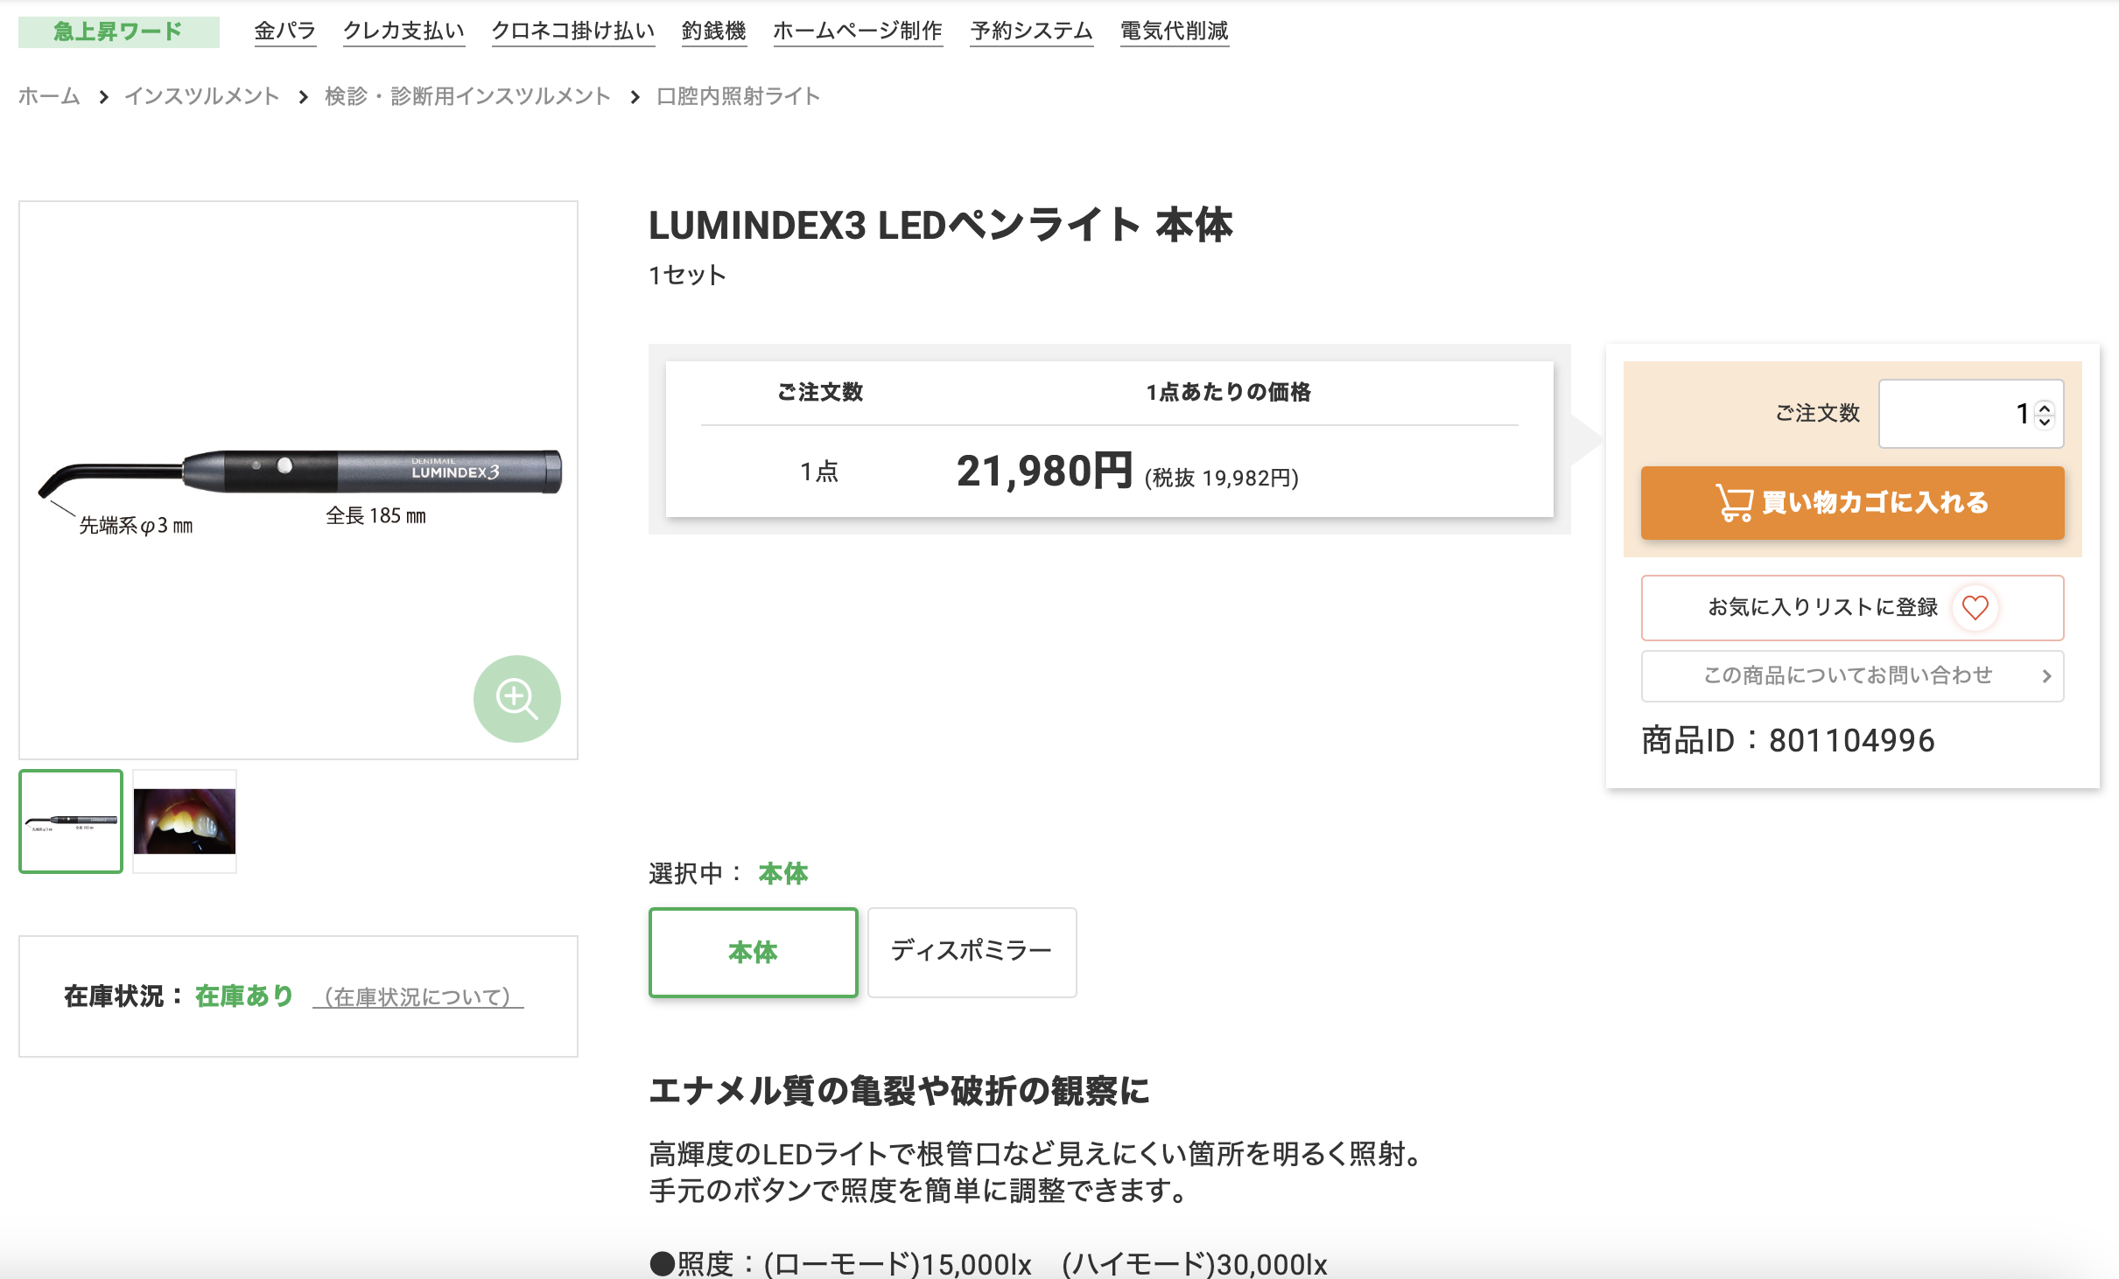Click the quantity stepper arrows

[2045, 414]
